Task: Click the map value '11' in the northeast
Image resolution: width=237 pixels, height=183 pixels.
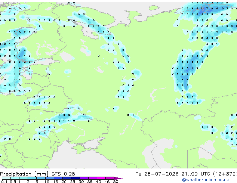Action: coord(202,9)
